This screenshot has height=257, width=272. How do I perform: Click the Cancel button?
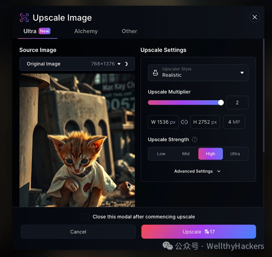click(78, 232)
